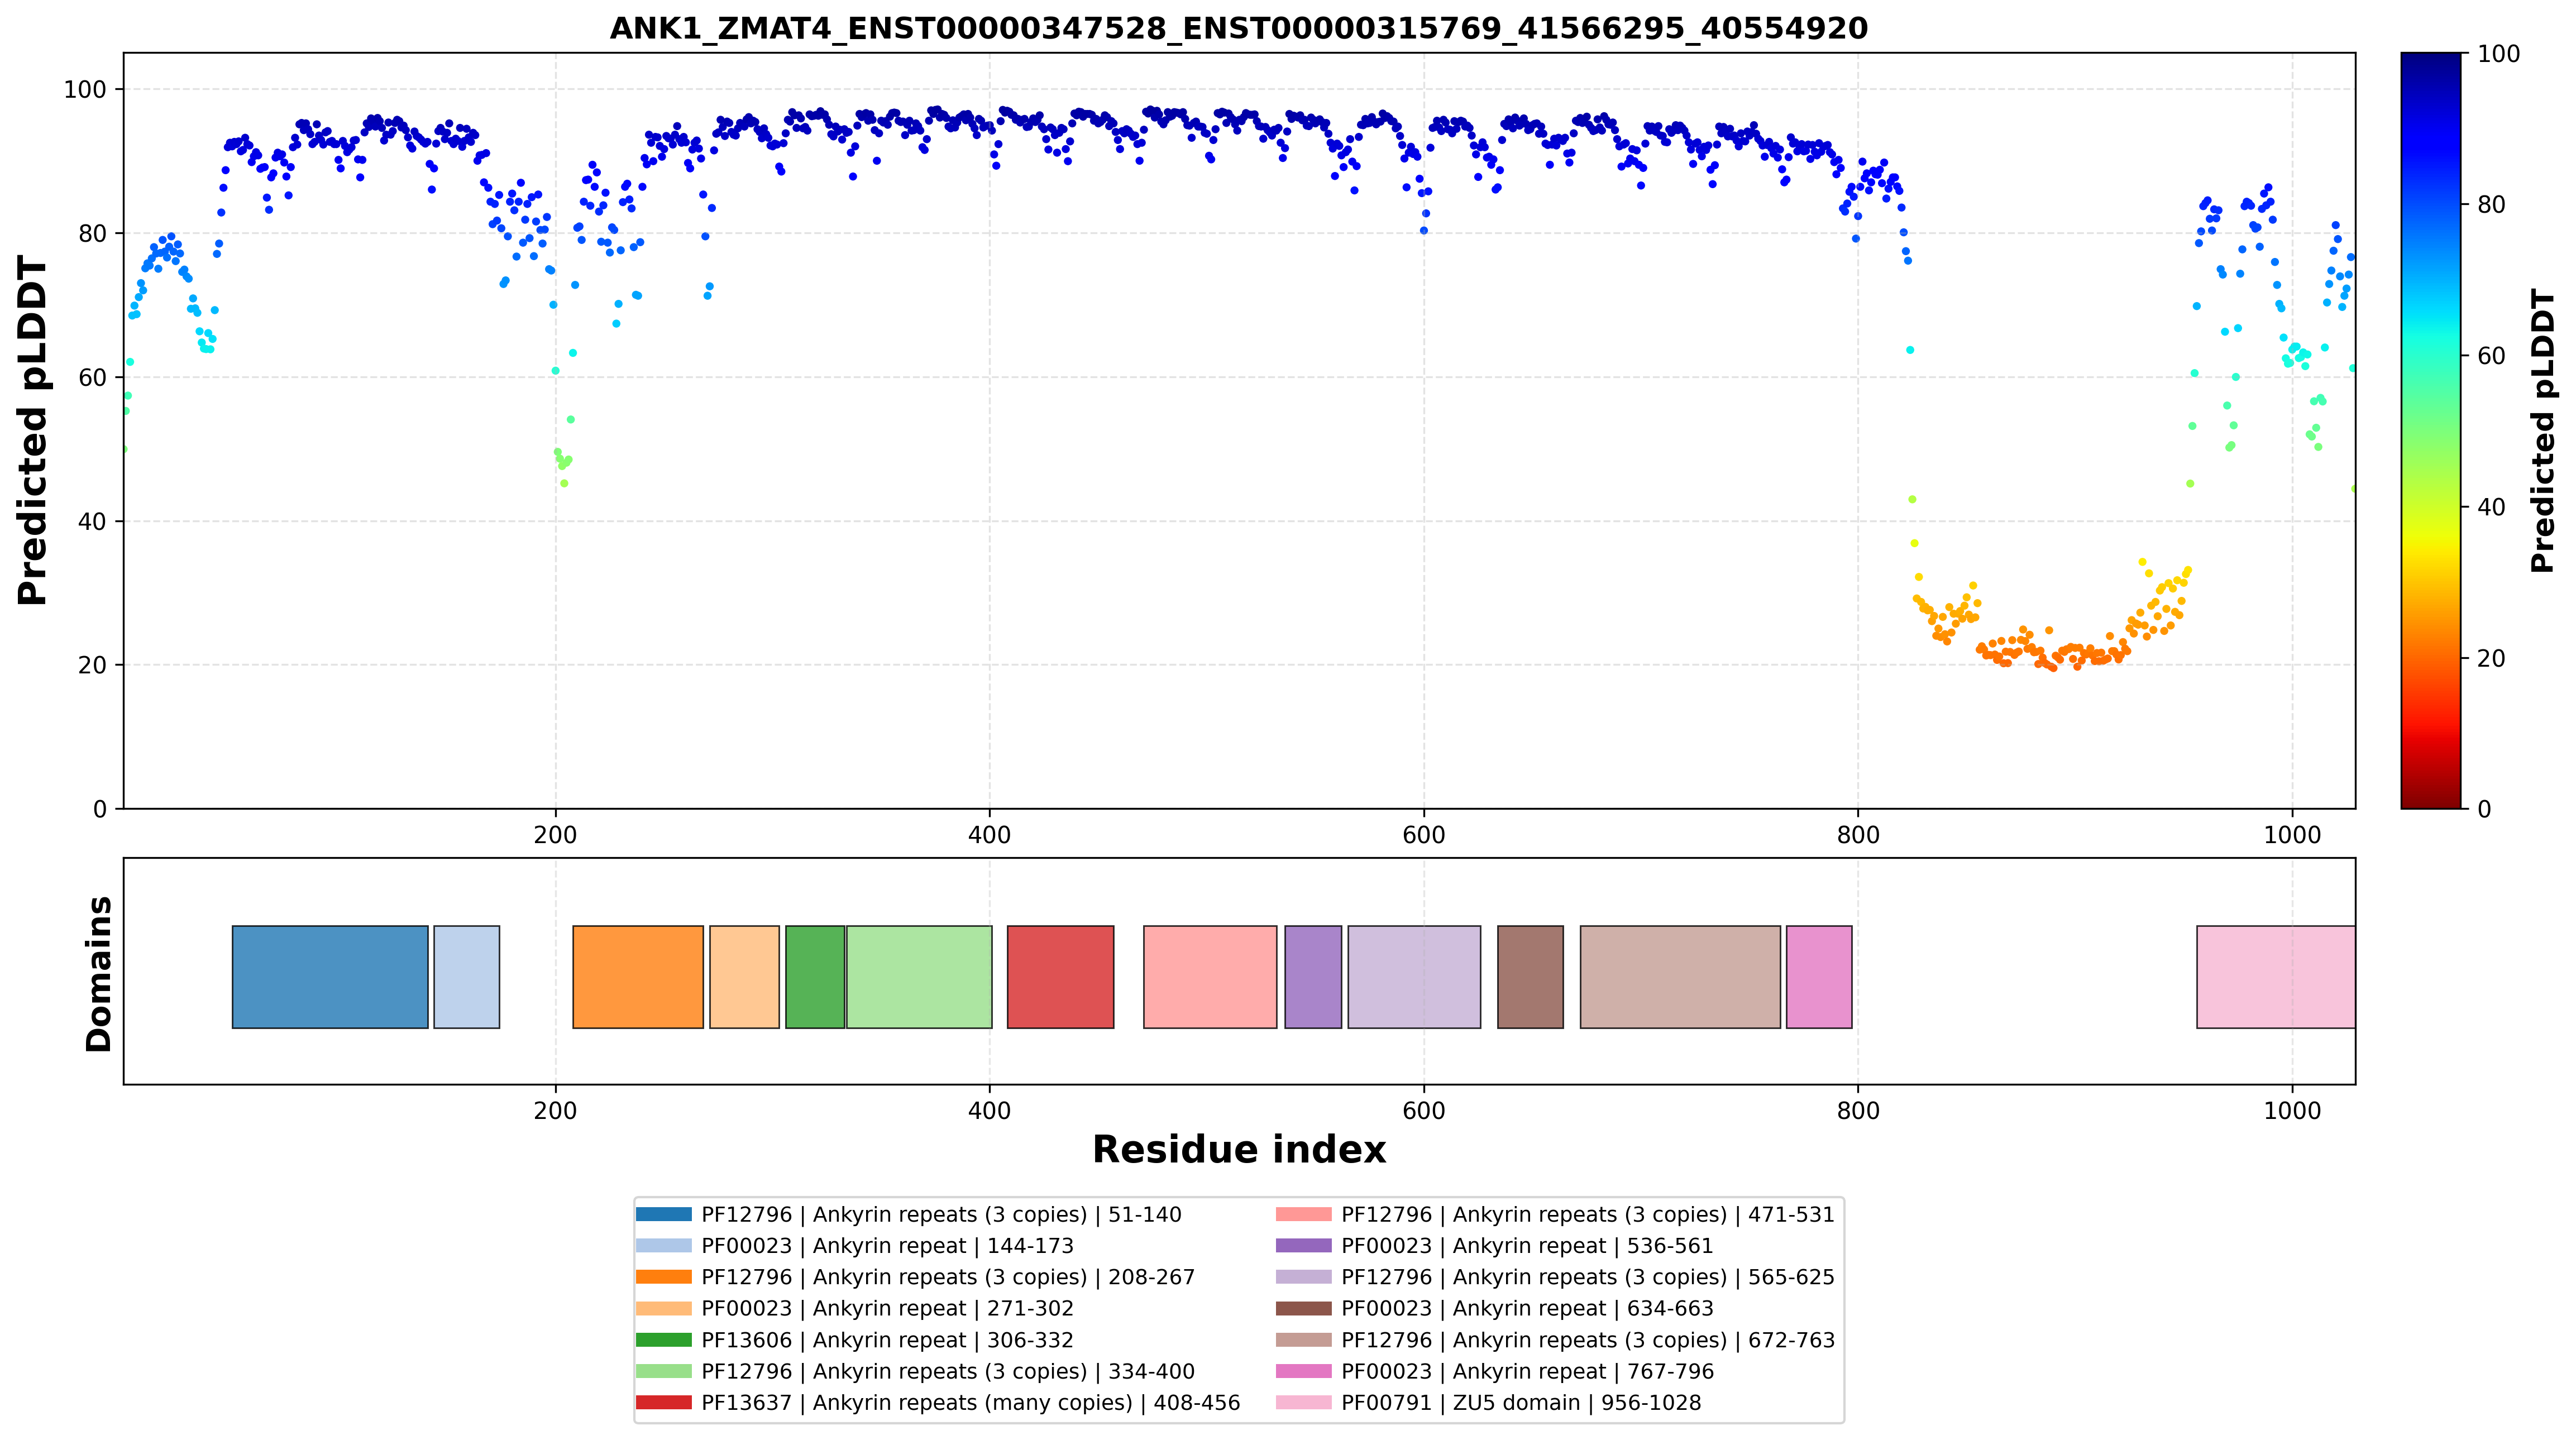Click the blue 51-140 Ankyrin domain block

tap(330, 977)
